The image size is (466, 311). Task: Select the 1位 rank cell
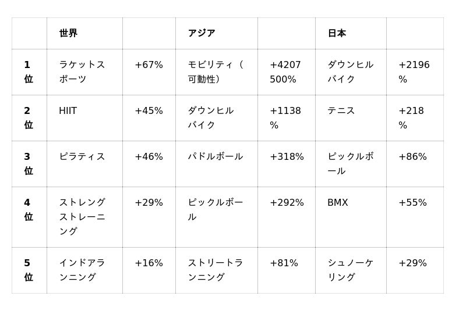coord(28,72)
